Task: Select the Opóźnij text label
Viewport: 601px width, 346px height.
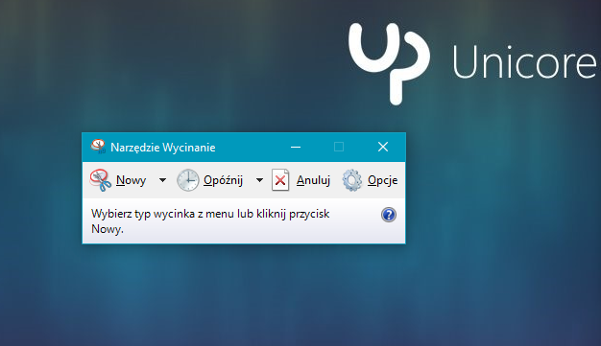Action: click(223, 180)
